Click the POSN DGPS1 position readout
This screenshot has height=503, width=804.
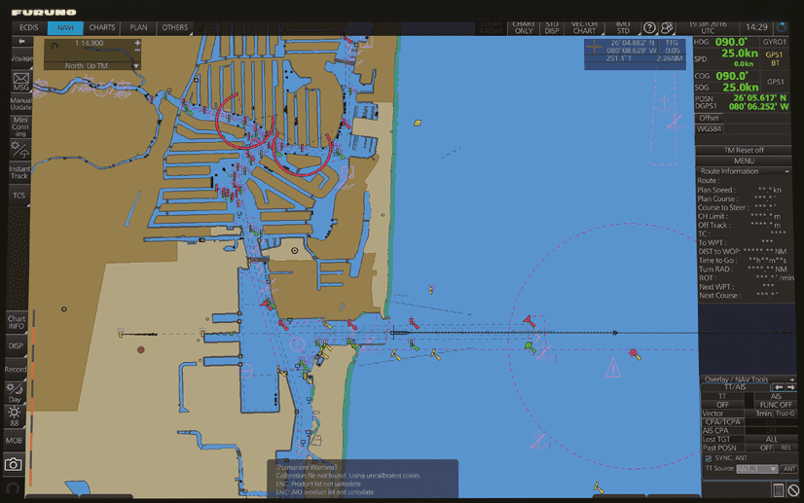[x=742, y=102]
